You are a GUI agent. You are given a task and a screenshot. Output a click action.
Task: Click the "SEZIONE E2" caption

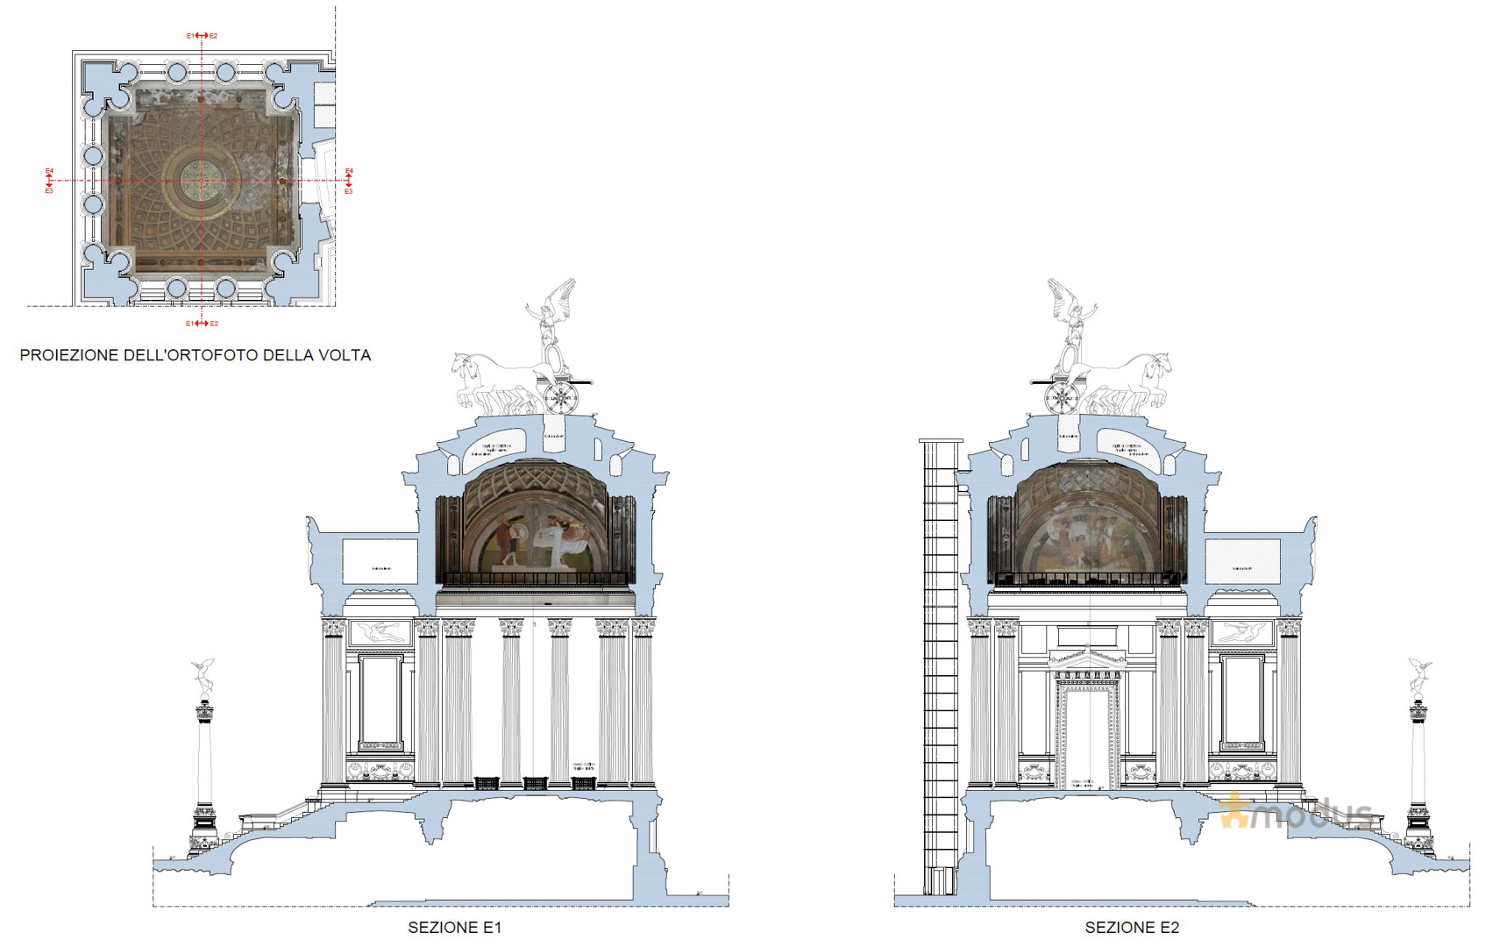point(1132,927)
